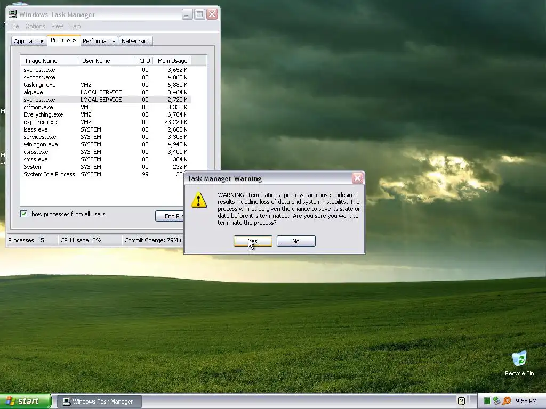Sort by the CPU column header
This screenshot has height=409, width=546.
coord(144,61)
